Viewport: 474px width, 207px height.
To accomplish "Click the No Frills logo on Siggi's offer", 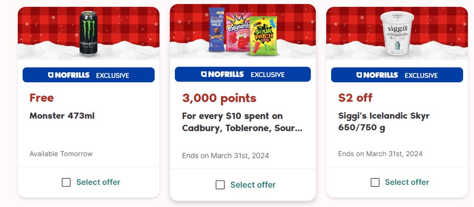I will (x=377, y=75).
